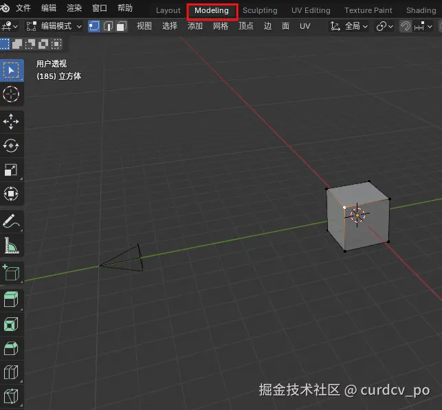Open the snapping options dropdown
Viewport: 442px width, 410px height.
(x=423, y=27)
